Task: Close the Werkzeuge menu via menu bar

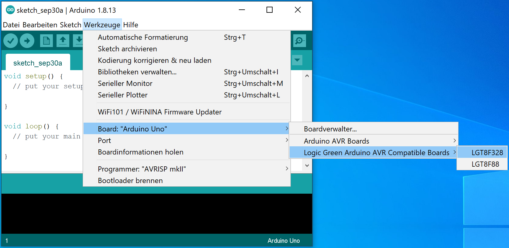Action: 102,25
